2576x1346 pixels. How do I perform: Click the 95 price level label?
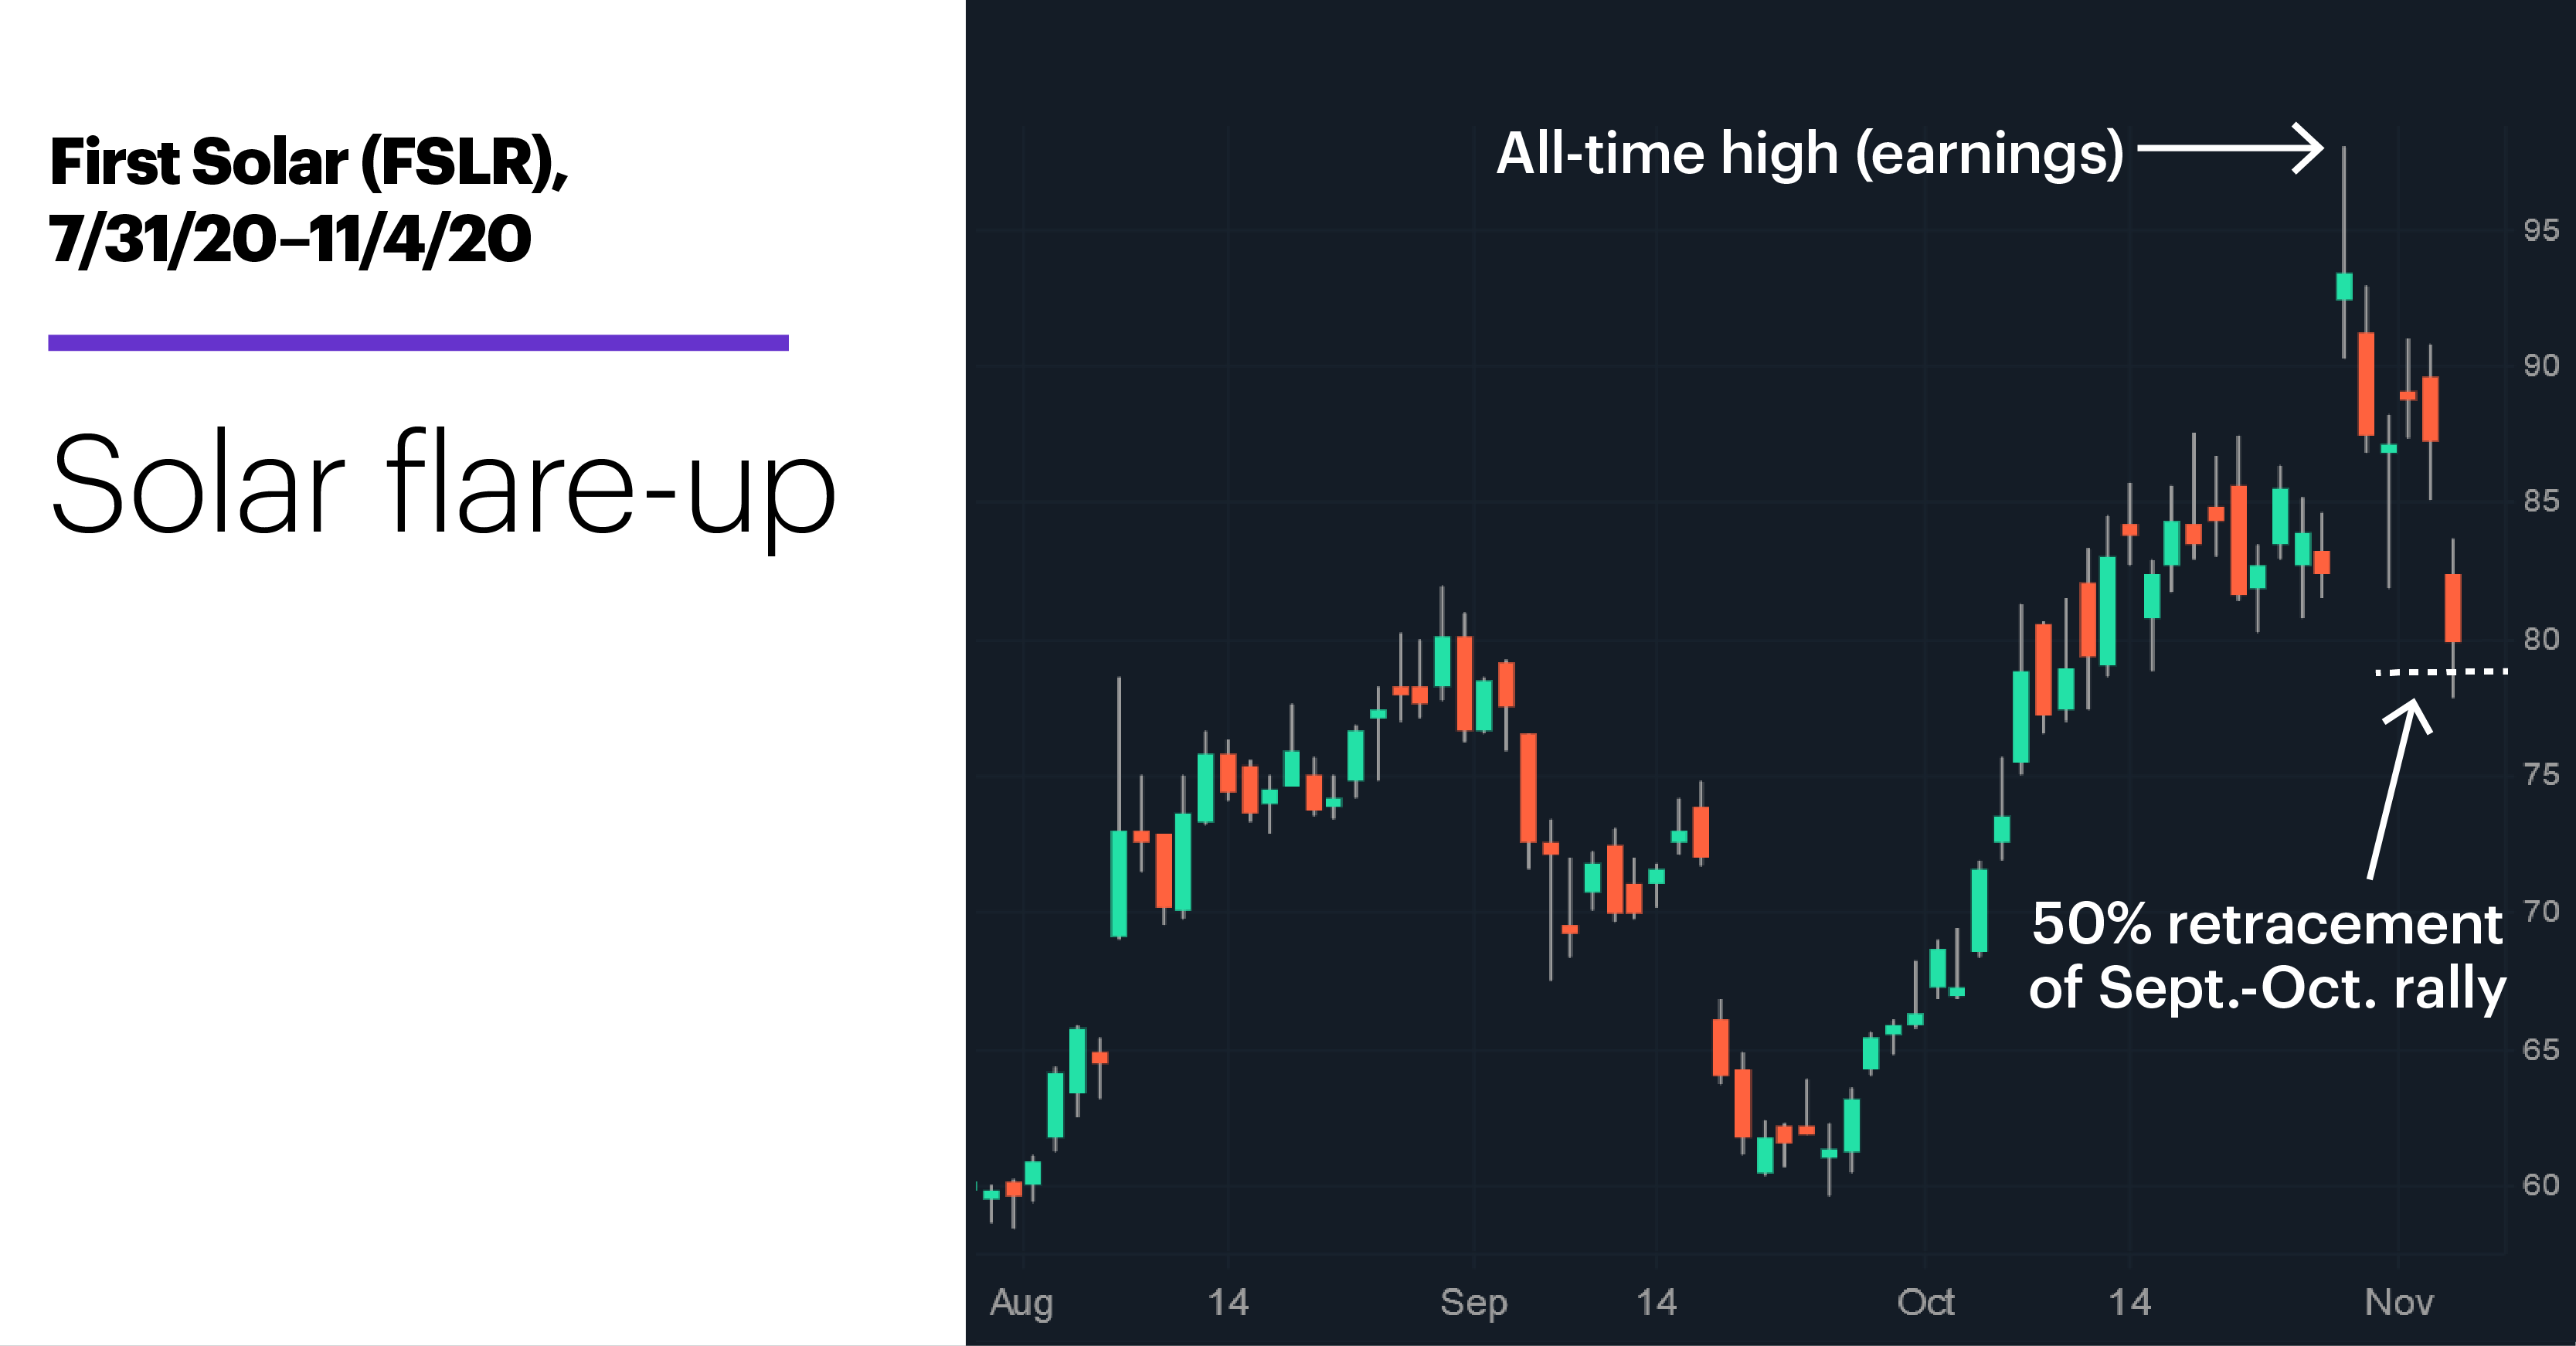point(2541,230)
